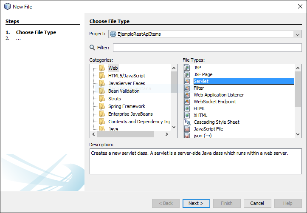The image size is (307, 213).
Task: Select the Spring Framework category
Action: tap(127, 106)
